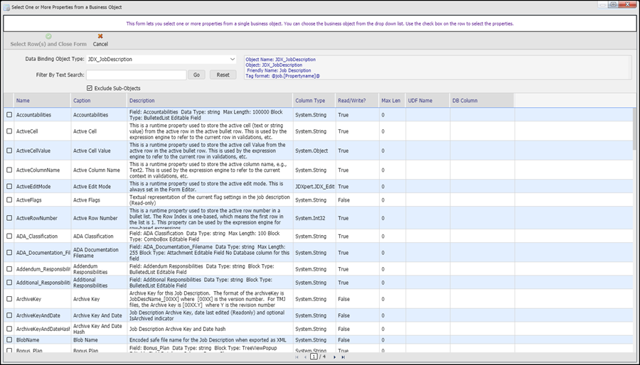
Task: Open the Data Binding Object Type dropdown
Action: [x=233, y=60]
